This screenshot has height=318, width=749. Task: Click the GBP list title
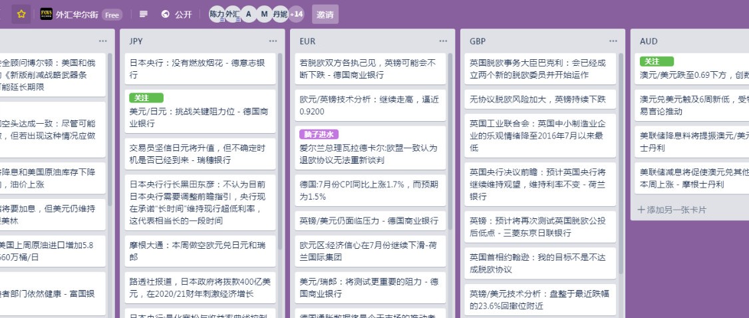pos(478,41)
